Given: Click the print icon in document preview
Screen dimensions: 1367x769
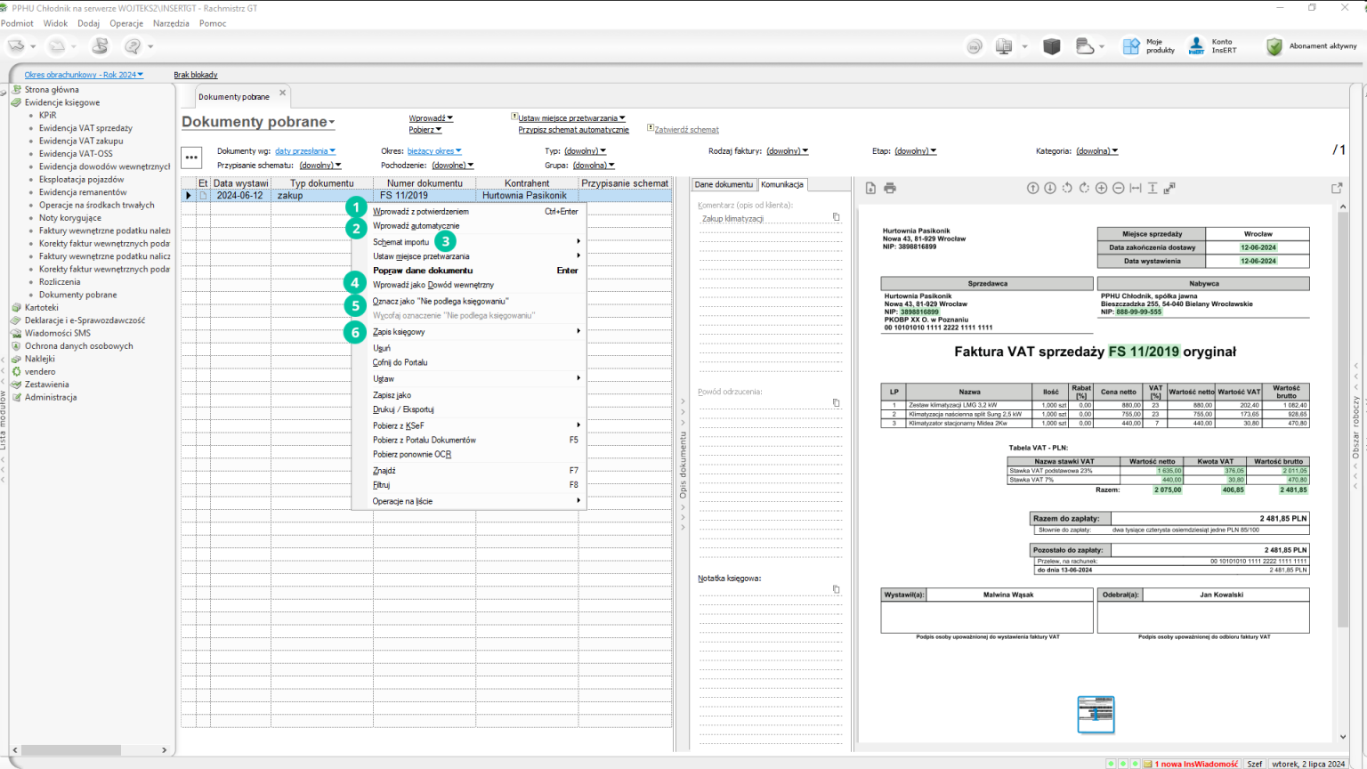Looking at the screenshot, I should (890, 188).
